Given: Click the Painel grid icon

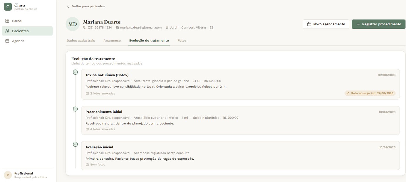Looking at the screenshot, I should click(7, 21).
